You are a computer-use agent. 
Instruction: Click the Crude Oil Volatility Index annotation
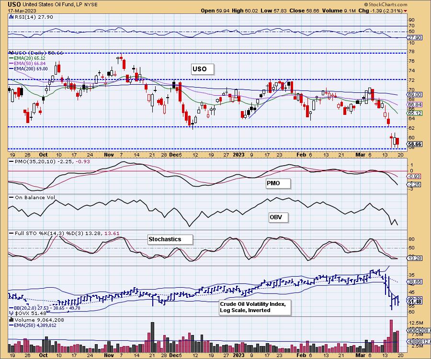pos(255,307)
